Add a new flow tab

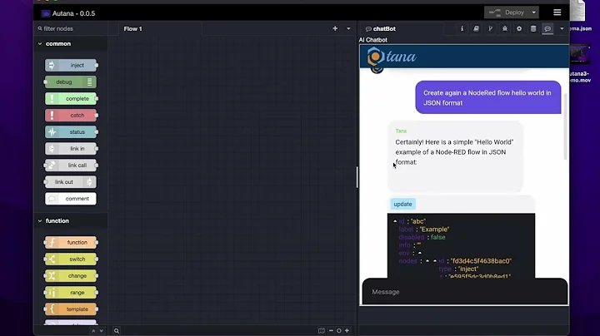tap(335, 28)
